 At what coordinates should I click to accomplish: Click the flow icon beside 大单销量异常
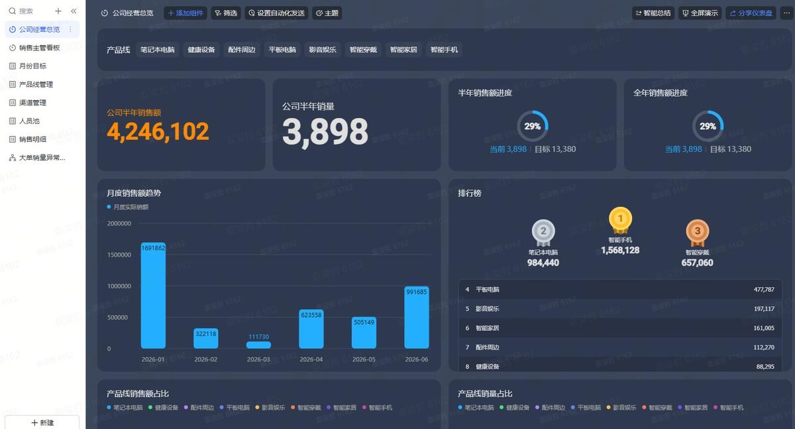pyautogui.click(x=13, y=158)
